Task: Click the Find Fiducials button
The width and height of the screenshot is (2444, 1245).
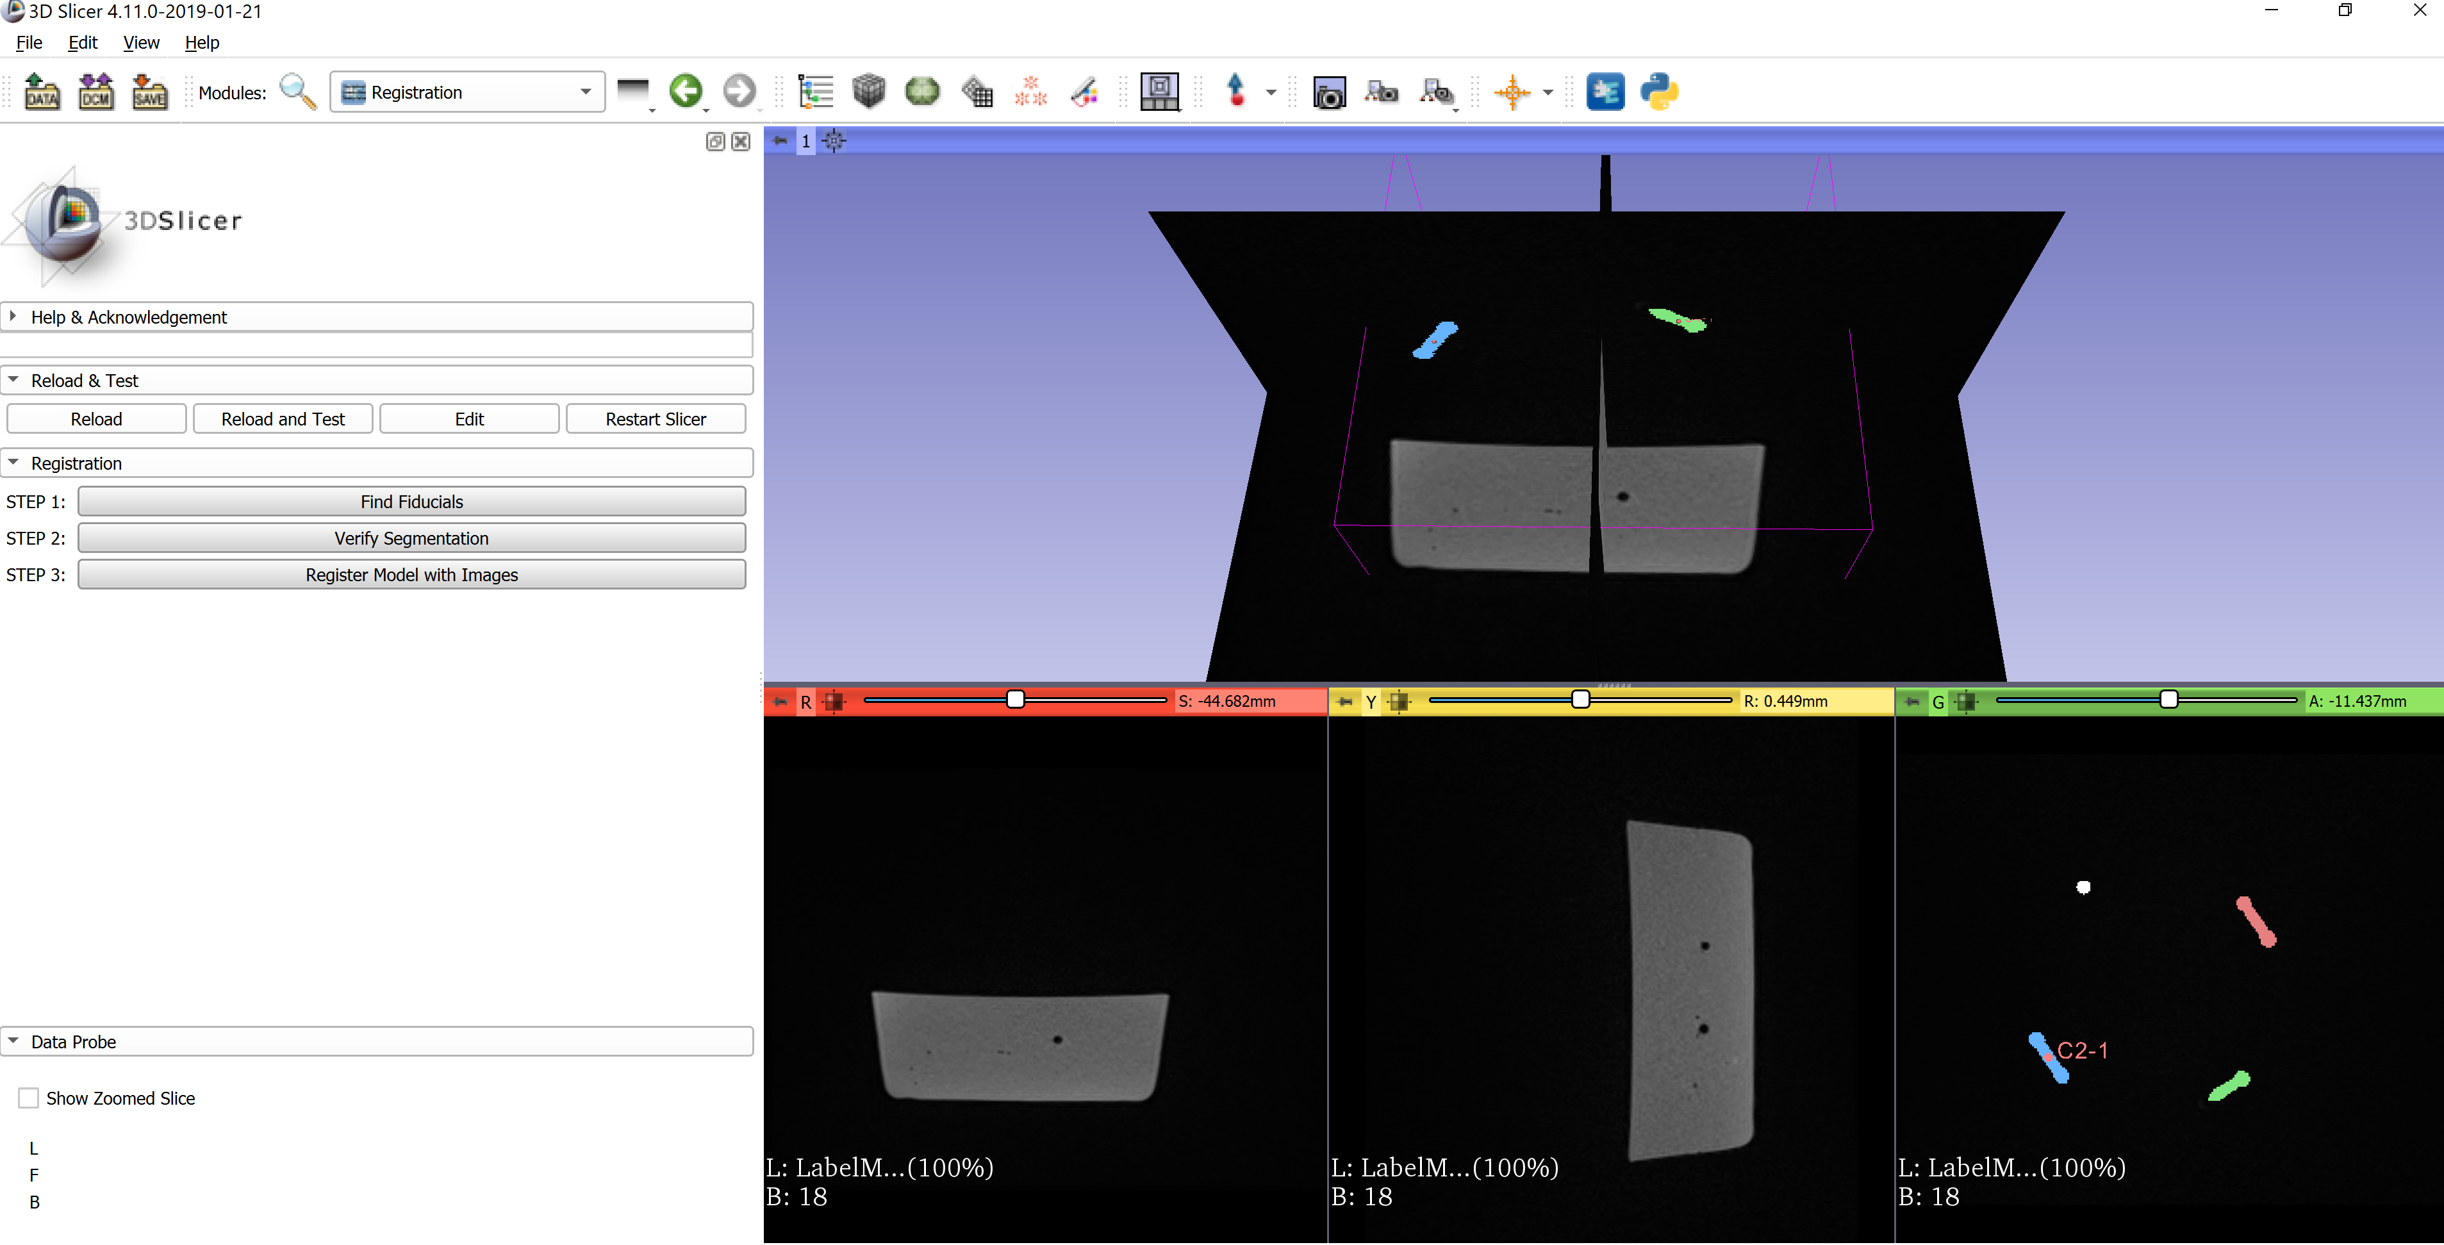Action: tap(411, 501)
